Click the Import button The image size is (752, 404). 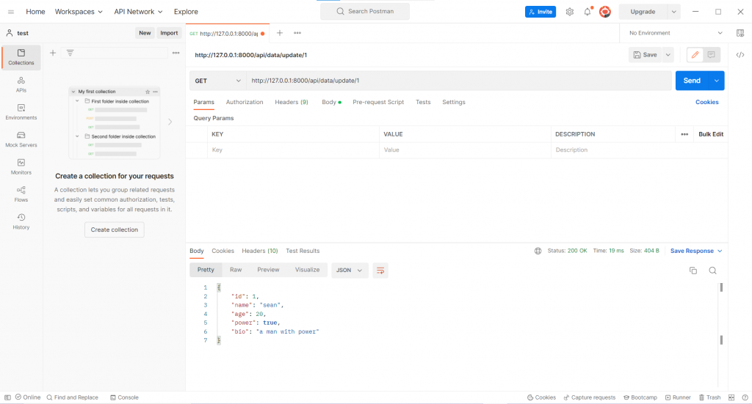[x=169, y=33]
